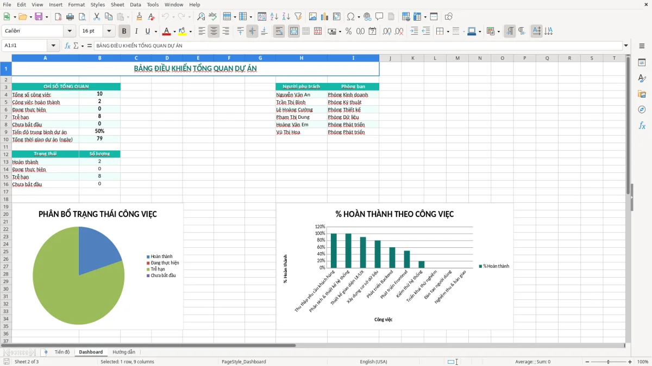Toggle the AutoFilter funnel icon

click(x=298, y=17)
